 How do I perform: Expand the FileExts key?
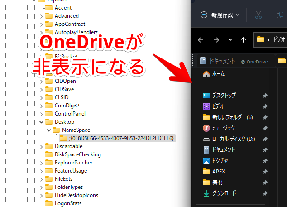(42, 179)
